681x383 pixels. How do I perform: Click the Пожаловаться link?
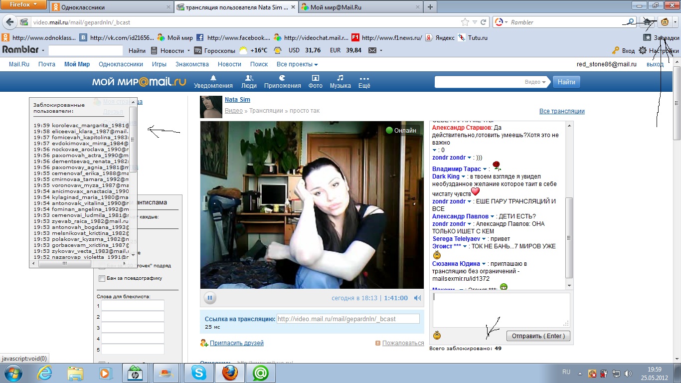[x=403, y=343]
